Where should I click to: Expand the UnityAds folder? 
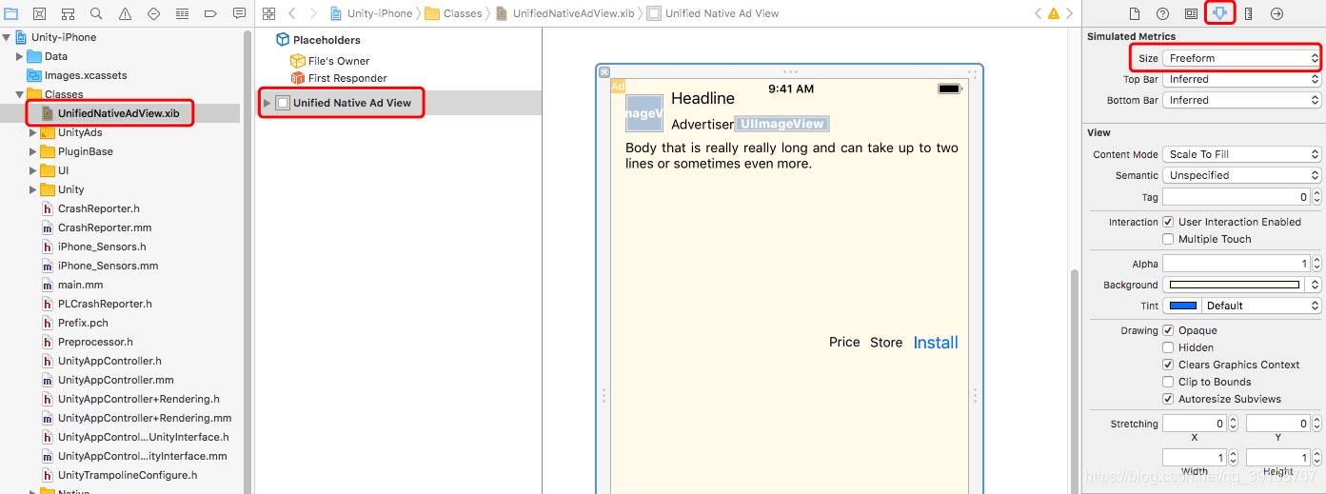(33, 132)
